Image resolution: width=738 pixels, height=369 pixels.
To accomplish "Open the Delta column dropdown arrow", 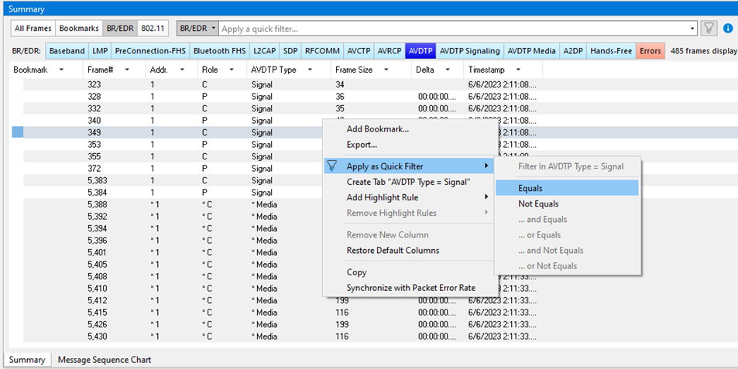I will (x=448, y=70).
